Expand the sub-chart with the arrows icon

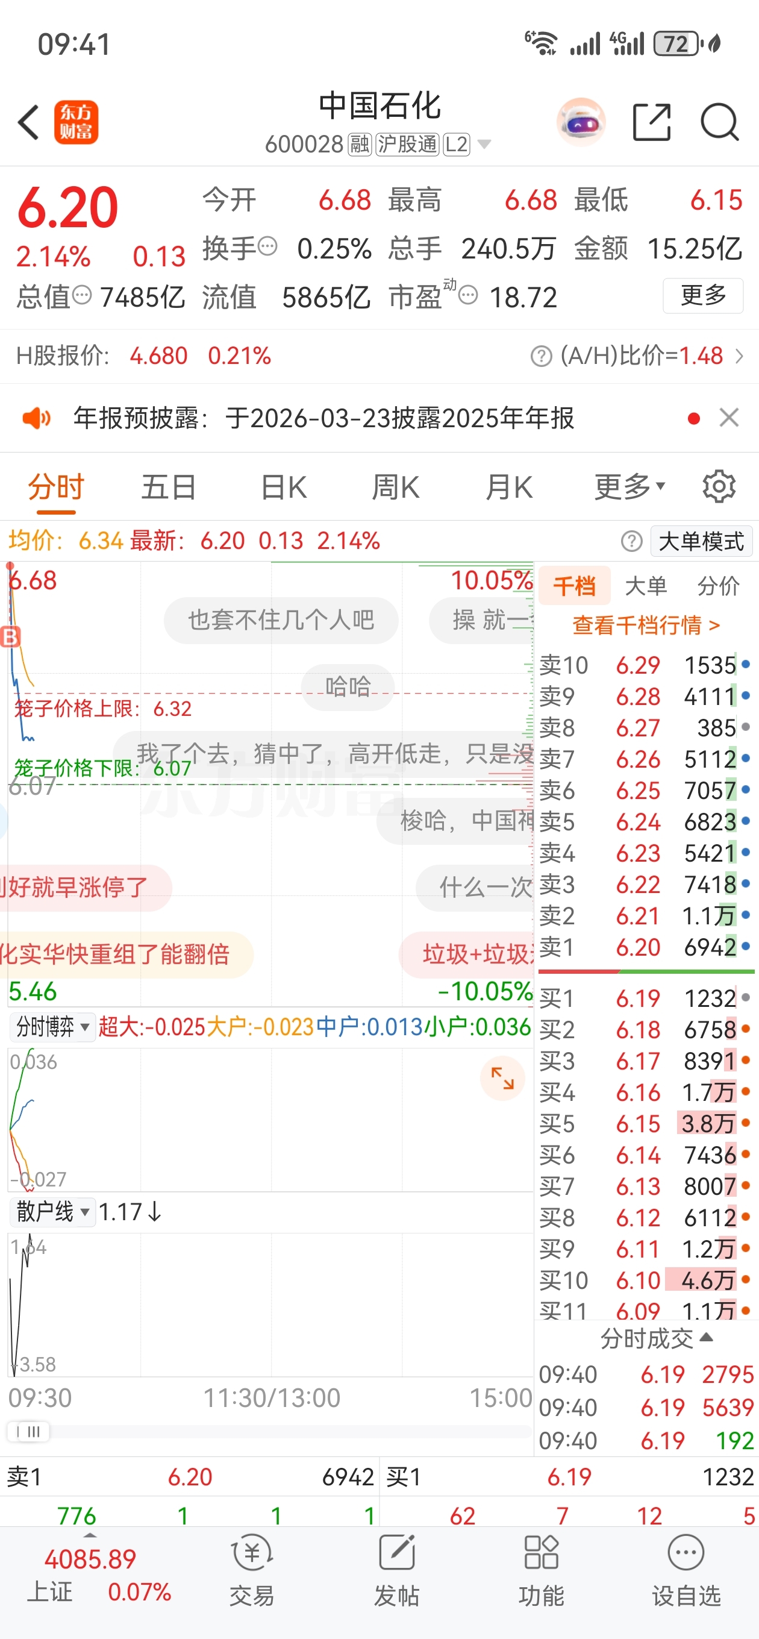tap(502, 1079)
